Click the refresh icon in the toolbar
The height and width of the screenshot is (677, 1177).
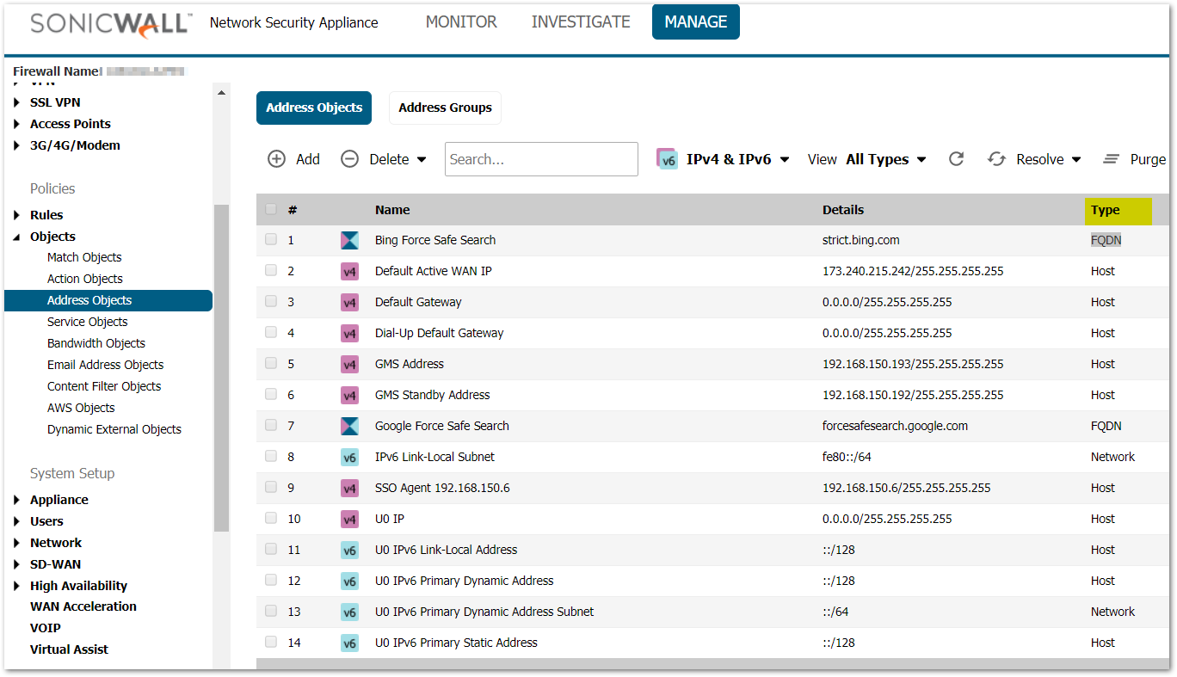click(x=956, y=159)
